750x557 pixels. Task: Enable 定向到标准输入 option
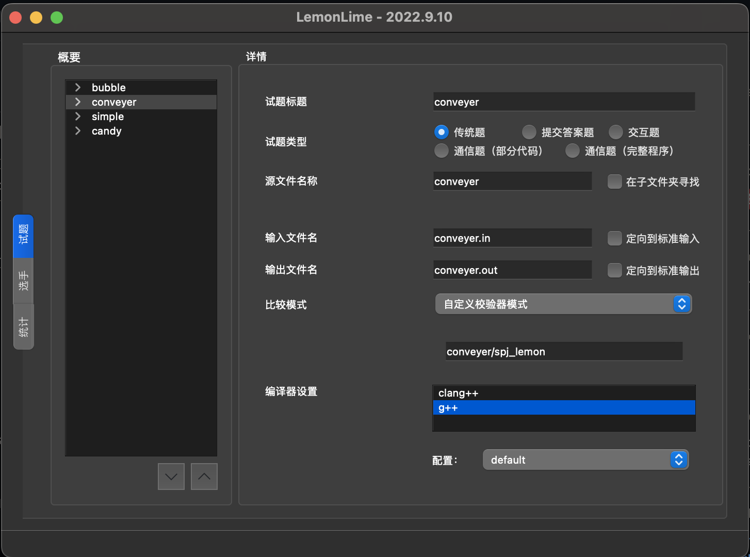point(614,238)
